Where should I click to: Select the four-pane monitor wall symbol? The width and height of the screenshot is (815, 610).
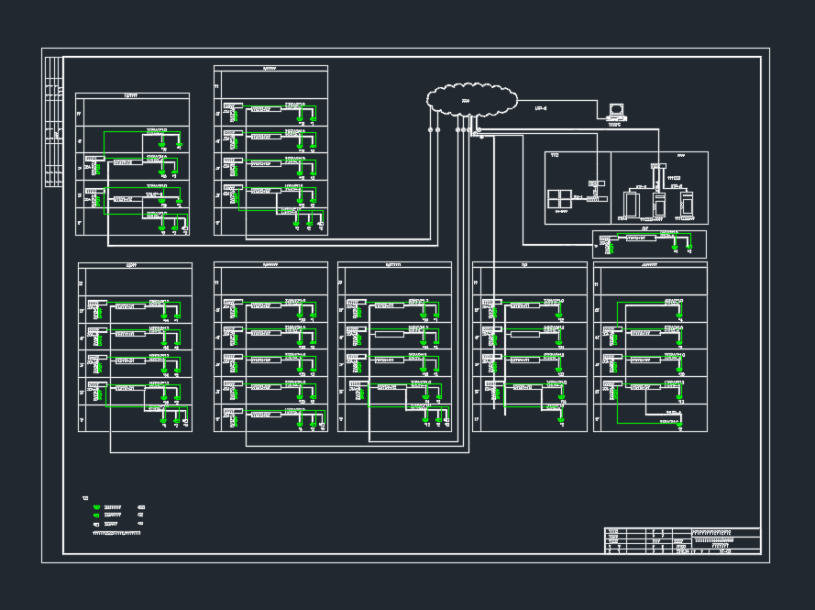coord(560,200)
